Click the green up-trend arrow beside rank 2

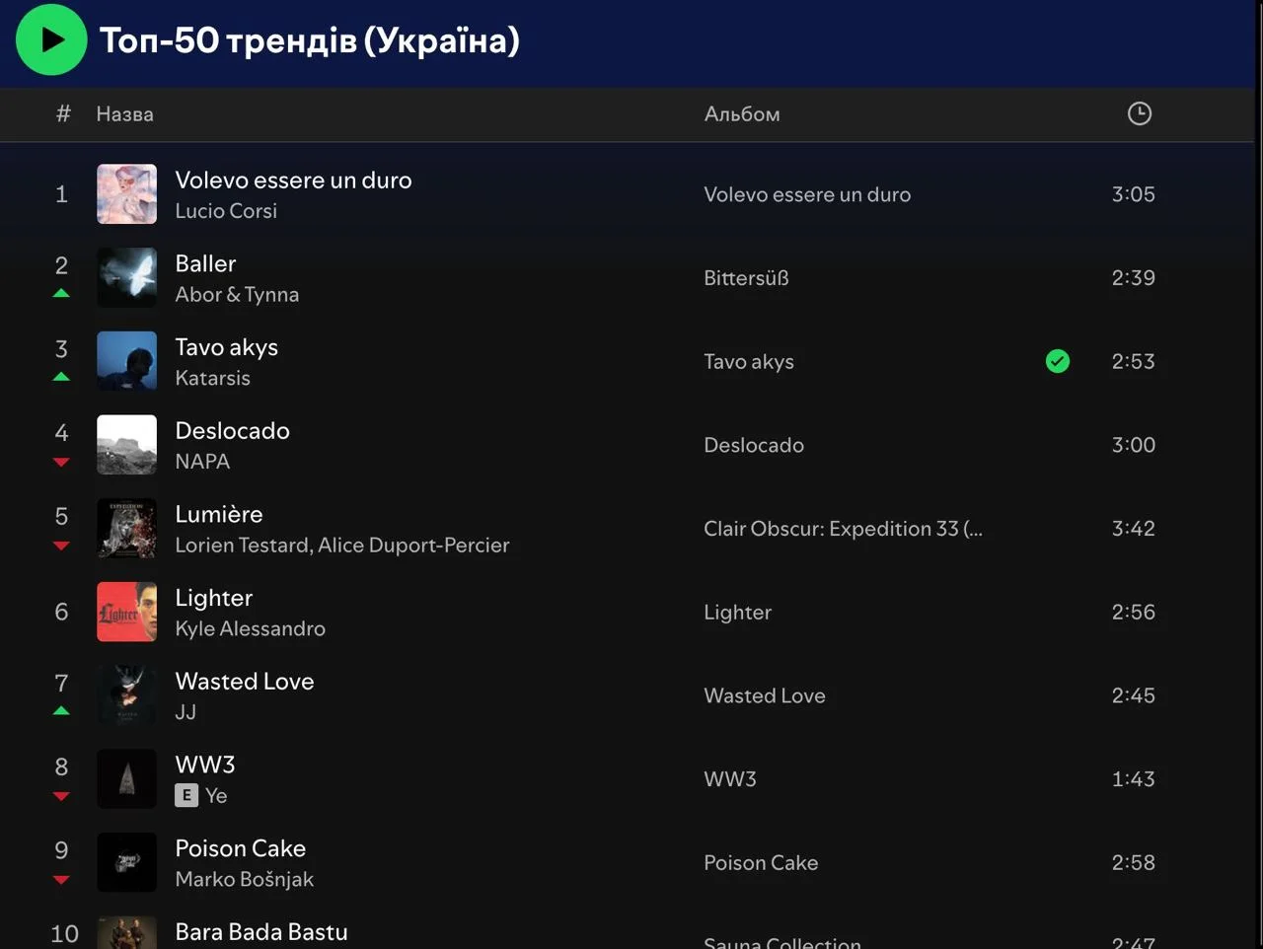pos(61,293)
